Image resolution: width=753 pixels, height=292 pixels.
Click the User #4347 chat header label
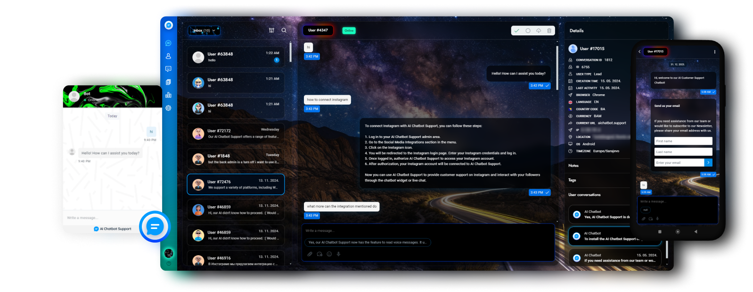tap(318, 30)
